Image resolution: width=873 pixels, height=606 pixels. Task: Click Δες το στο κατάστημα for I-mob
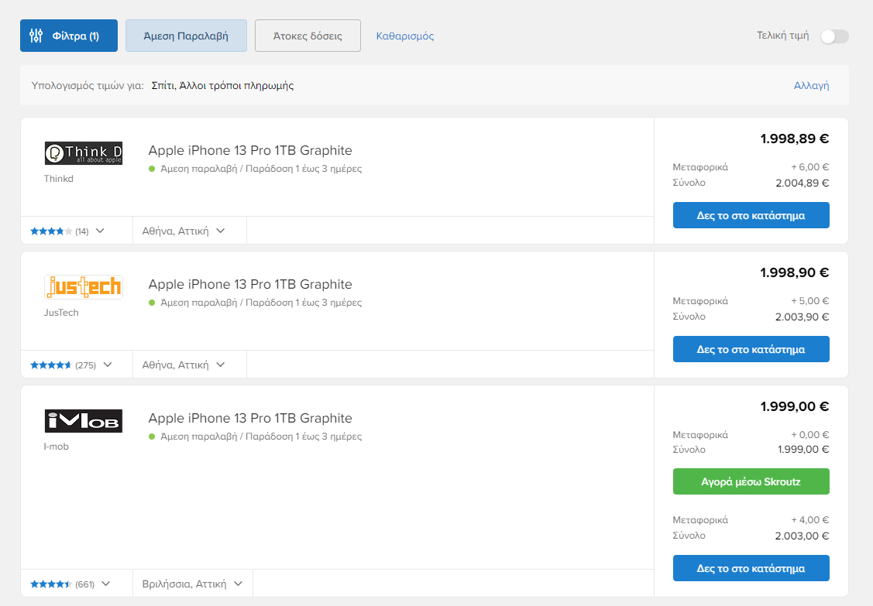click(751, 569)
